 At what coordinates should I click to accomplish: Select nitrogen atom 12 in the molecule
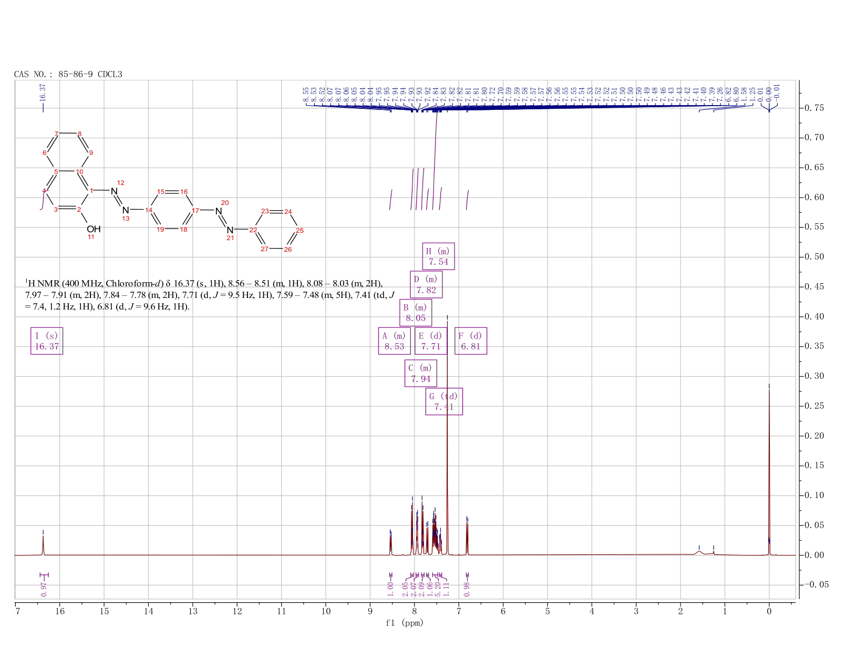pos(114,191)
